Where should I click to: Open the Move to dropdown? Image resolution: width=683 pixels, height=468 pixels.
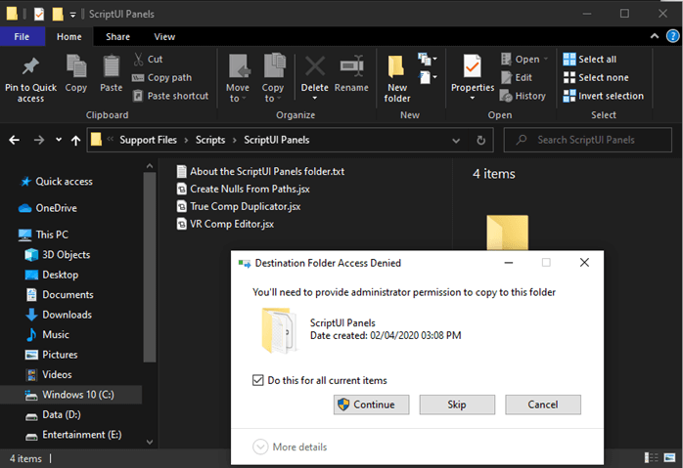click(238, 78)
